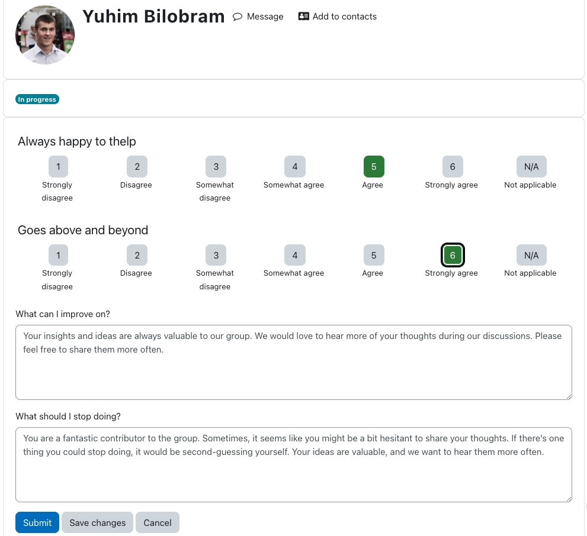Click the green 5 under 'Always happy to thelp'
This screenshot has width=587, height=536.
374,167
